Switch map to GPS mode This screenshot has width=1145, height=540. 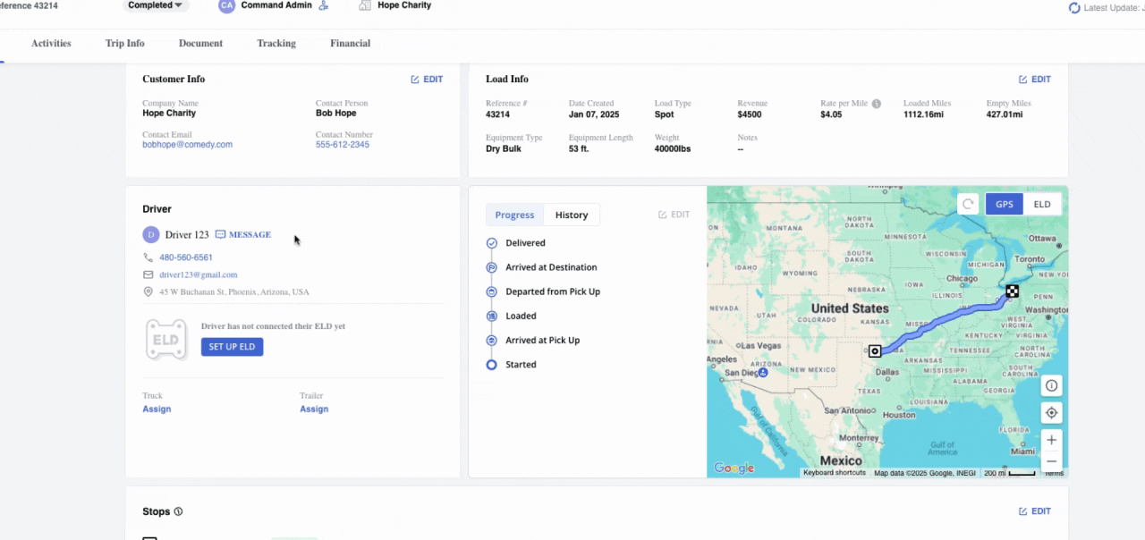click(1004, 204)
